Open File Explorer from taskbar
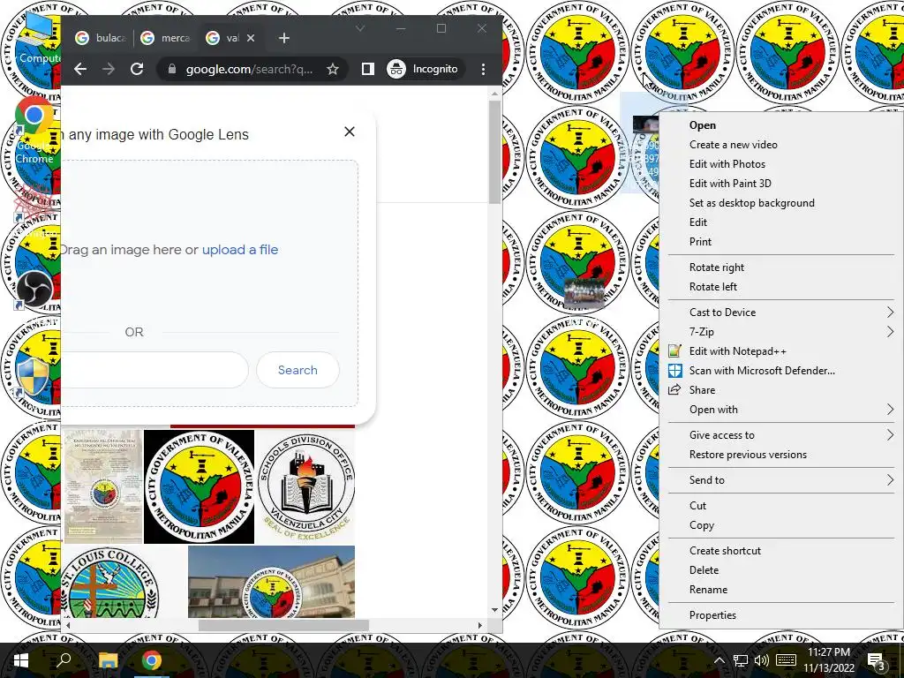The height and width of the screenshot is (678, 904). click(x=108, y=660)
